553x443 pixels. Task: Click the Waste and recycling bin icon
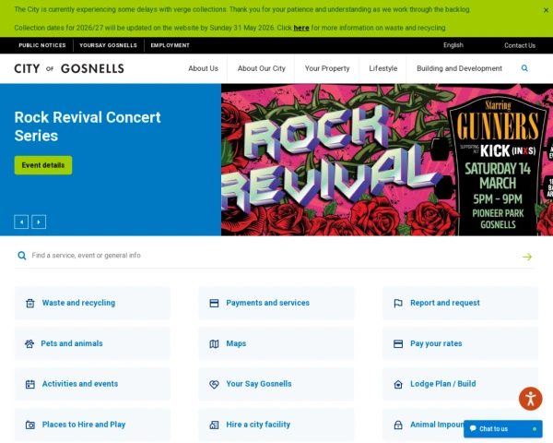[x=30, y=303]
